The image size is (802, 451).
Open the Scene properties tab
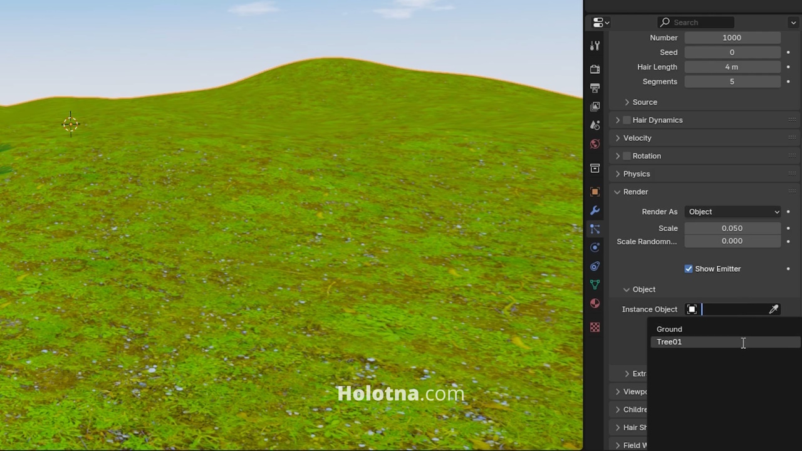click(x=595, y=125)
